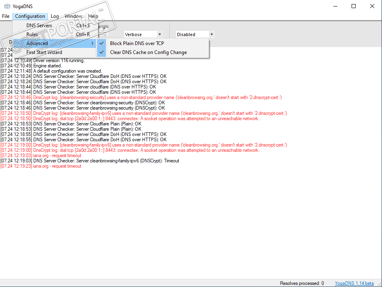Open the YogaDNS 1.14 beta link
This screenshot has width=382, height=287.
click(x=354, y=283)
